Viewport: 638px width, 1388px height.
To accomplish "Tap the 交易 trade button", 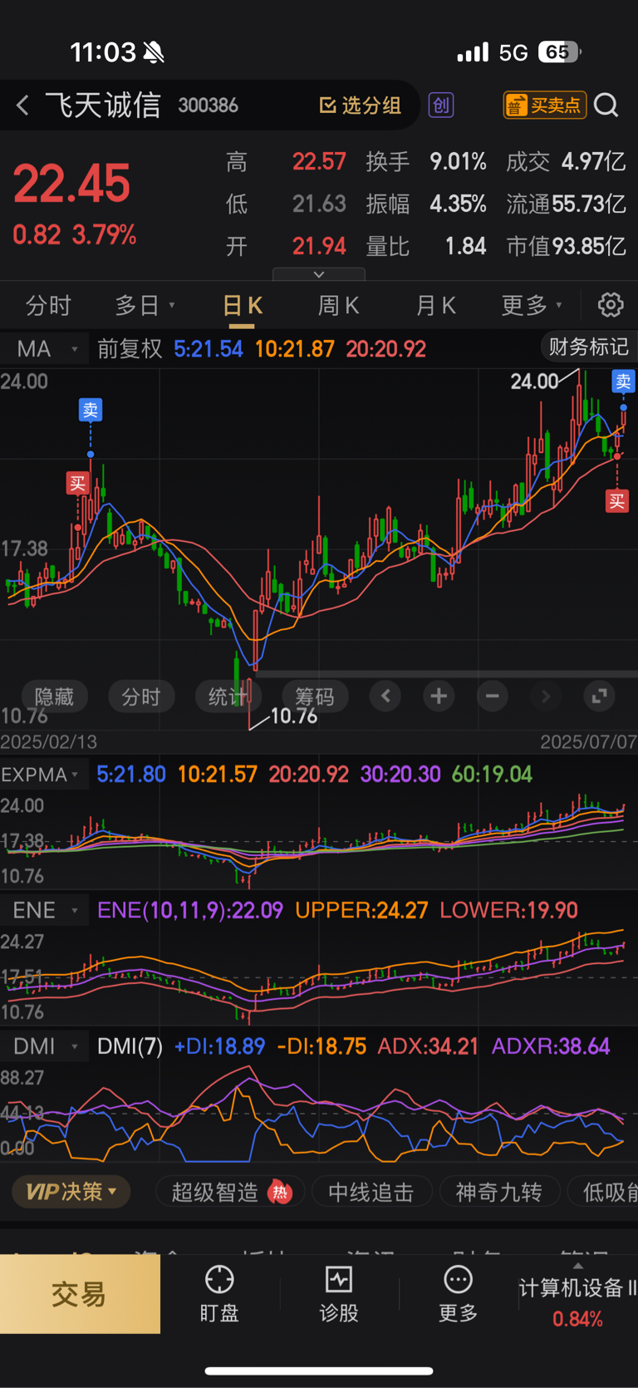I will click(80, 1294).
